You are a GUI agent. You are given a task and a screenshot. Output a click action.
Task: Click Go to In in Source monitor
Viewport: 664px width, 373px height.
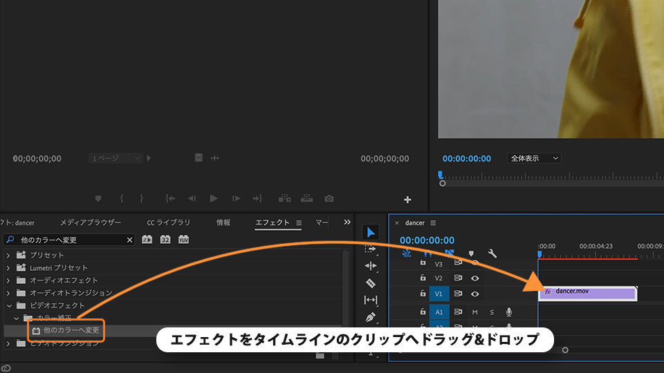(170, 198)
